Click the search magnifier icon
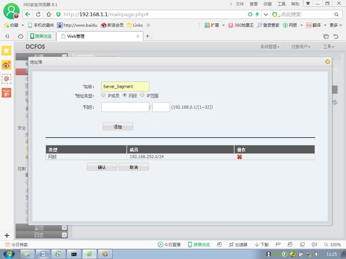Image resolution: width=346 pixels, height=259 pixels. click(x=336, y=15)
